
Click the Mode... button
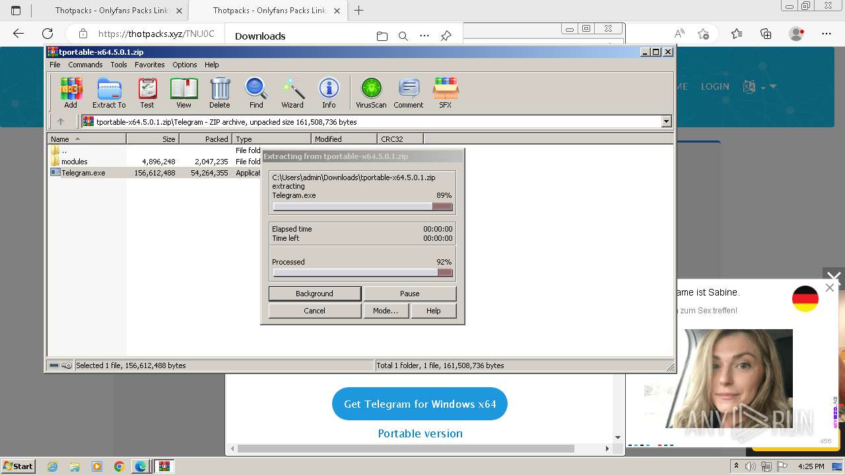386,311
